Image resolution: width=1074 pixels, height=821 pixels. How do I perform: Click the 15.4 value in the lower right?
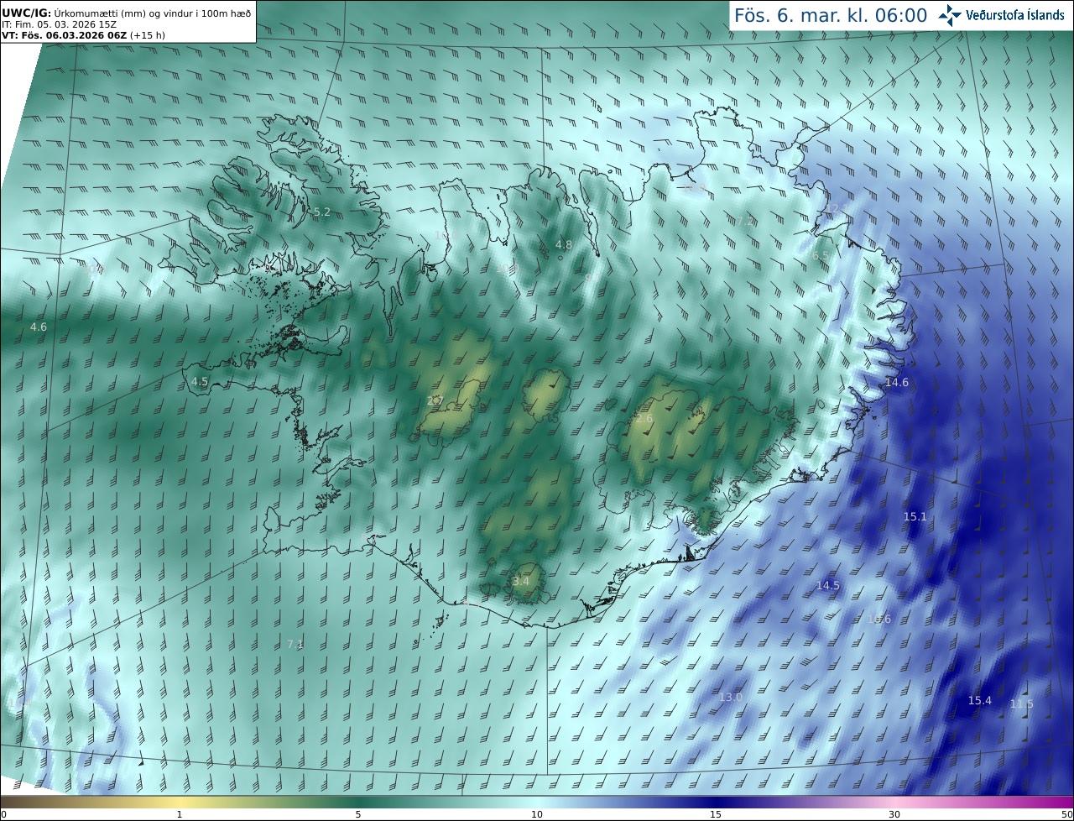coord(980,700)
